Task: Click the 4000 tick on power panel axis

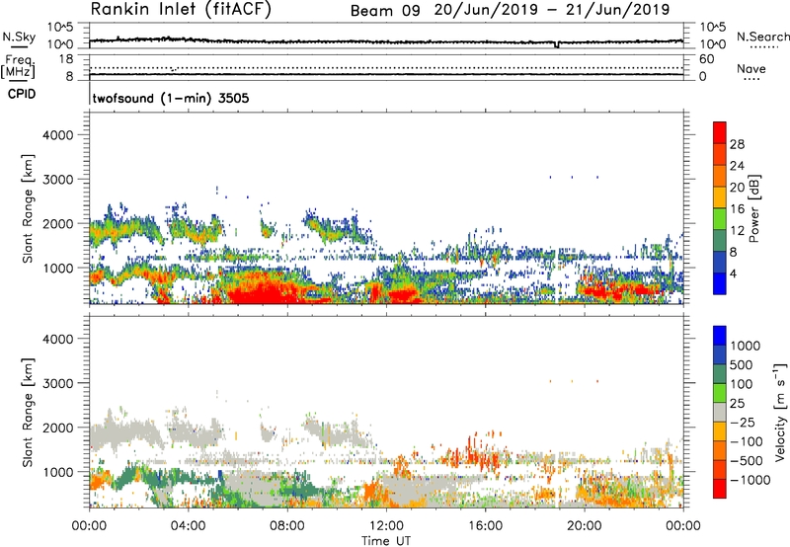Action: click(x=57, y=135)
